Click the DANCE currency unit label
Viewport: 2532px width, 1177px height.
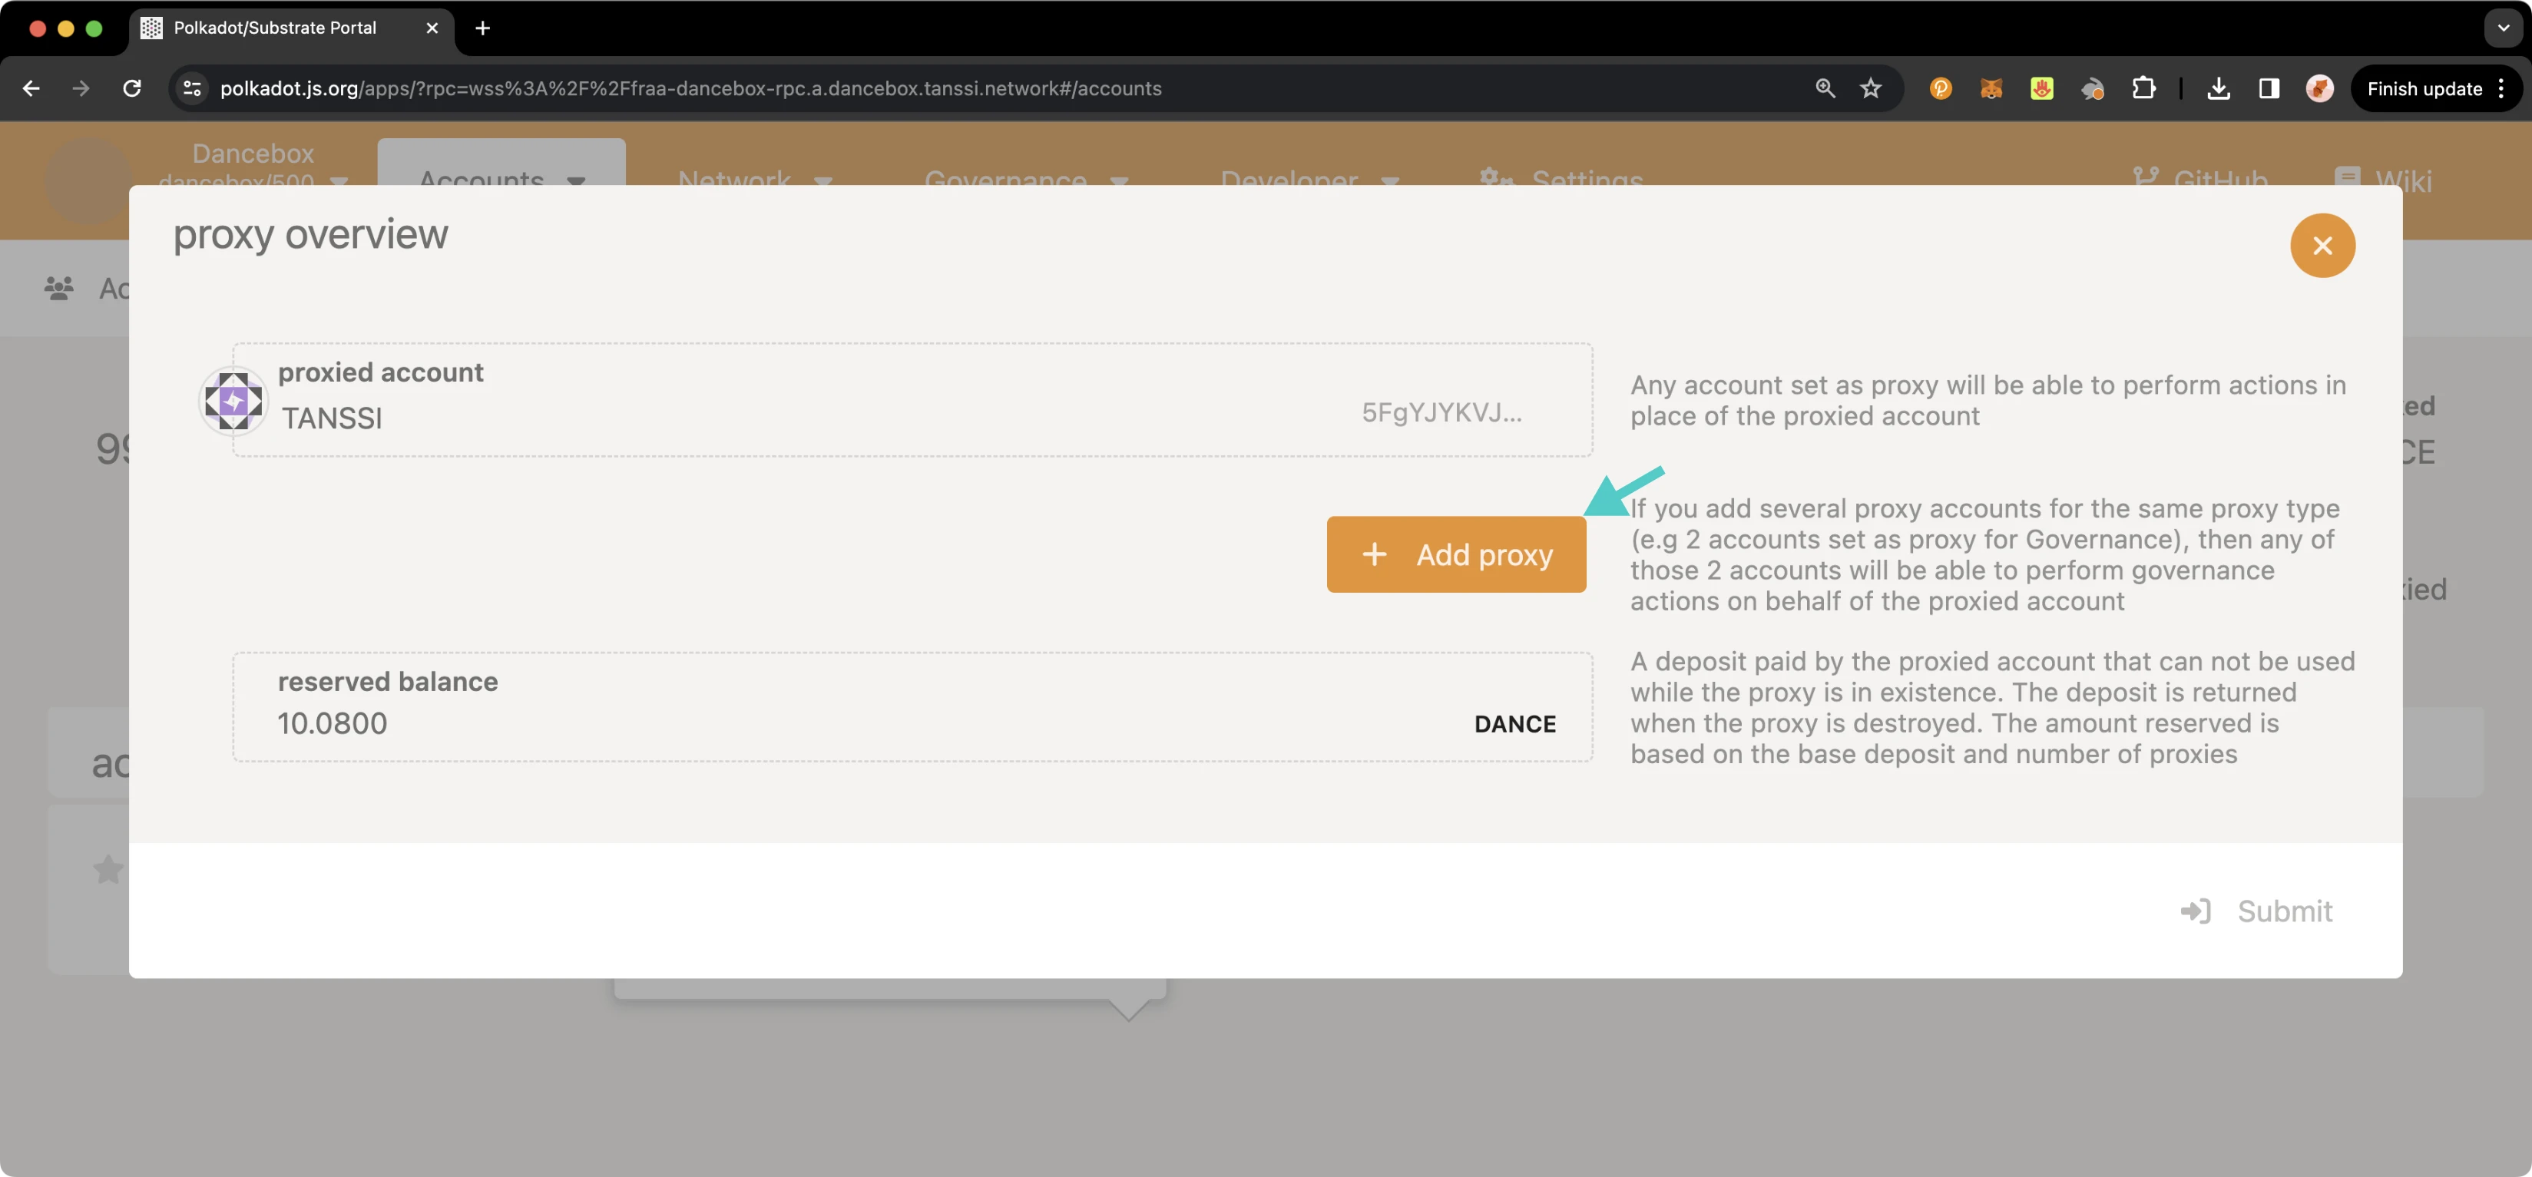pos(1514,724)
